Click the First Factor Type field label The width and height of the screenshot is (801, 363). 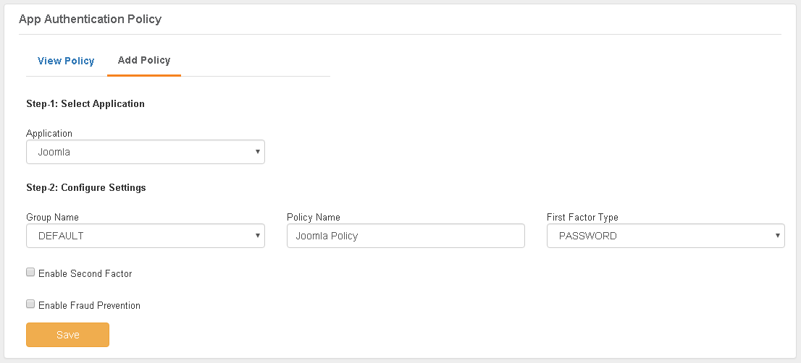point(582,217)
